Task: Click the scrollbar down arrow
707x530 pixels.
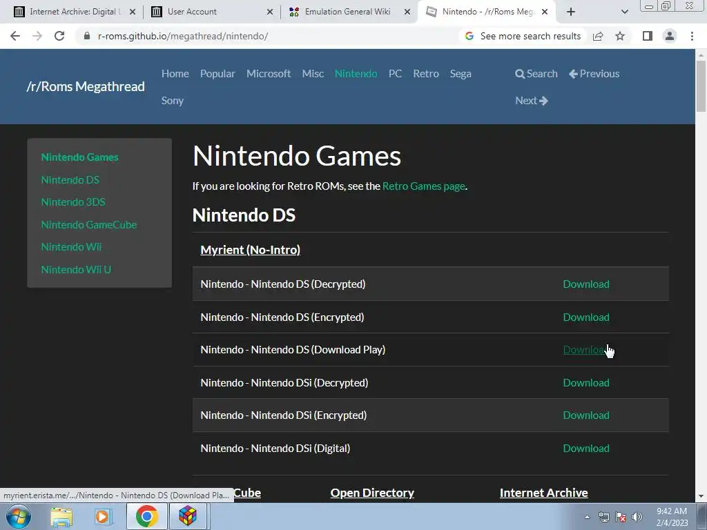Action: pyautogui.click(x=701, y=496)
